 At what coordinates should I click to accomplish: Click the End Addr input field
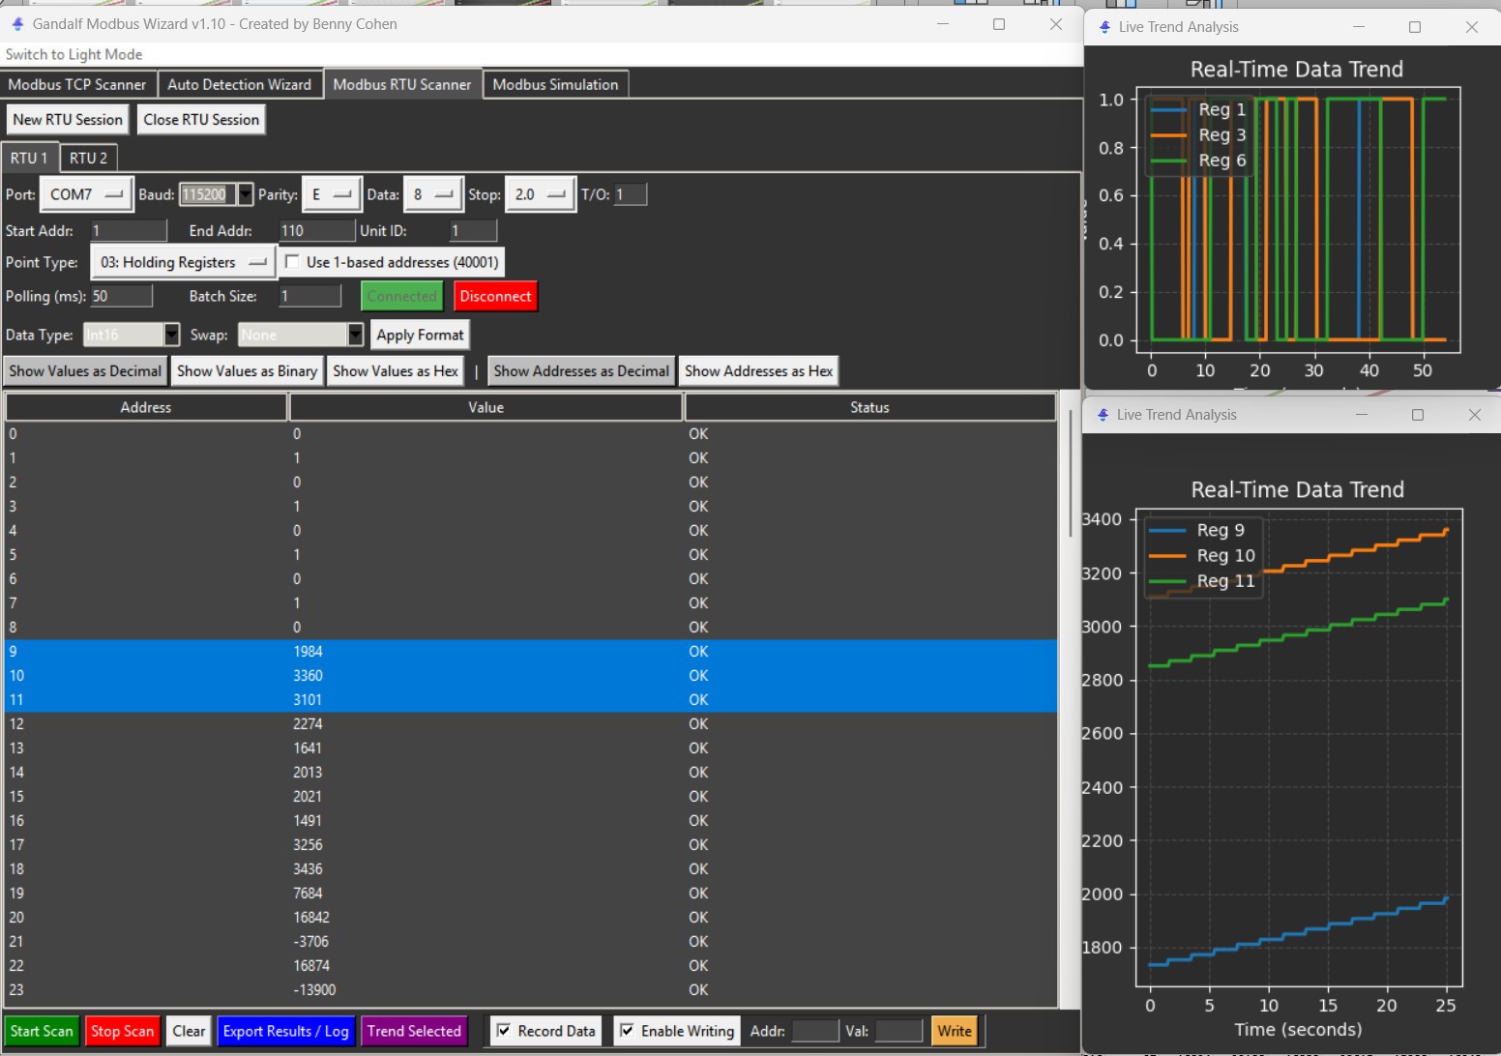[317, 231]
